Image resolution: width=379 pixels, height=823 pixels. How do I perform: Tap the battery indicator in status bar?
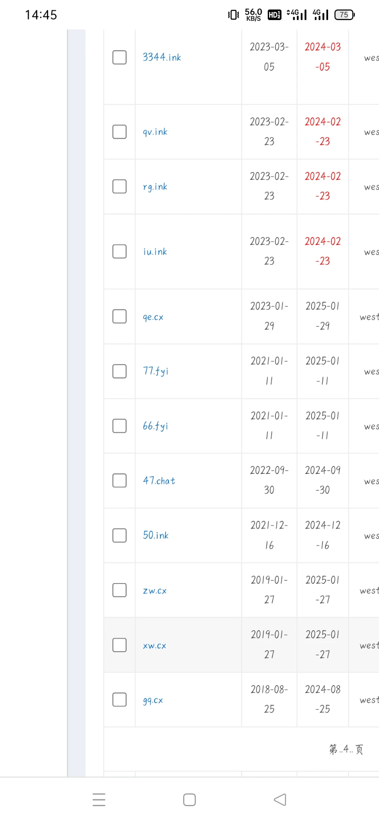click(x=345, y=15)
